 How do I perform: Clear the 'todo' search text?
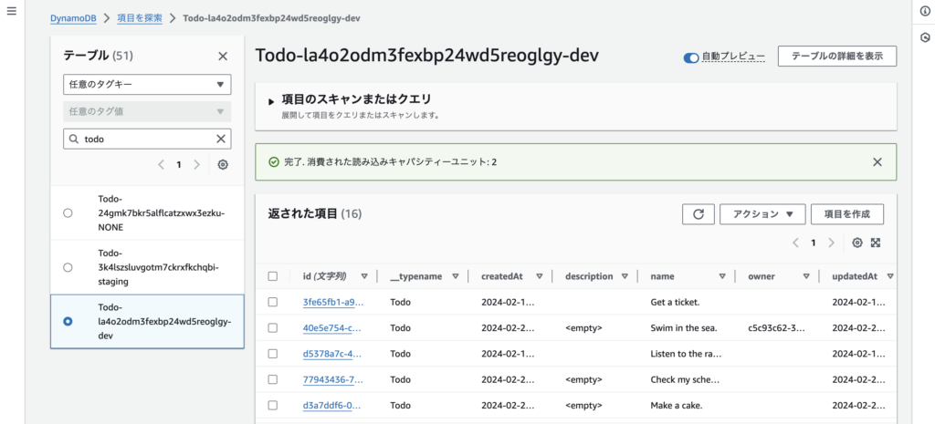[x=221, y=139]
